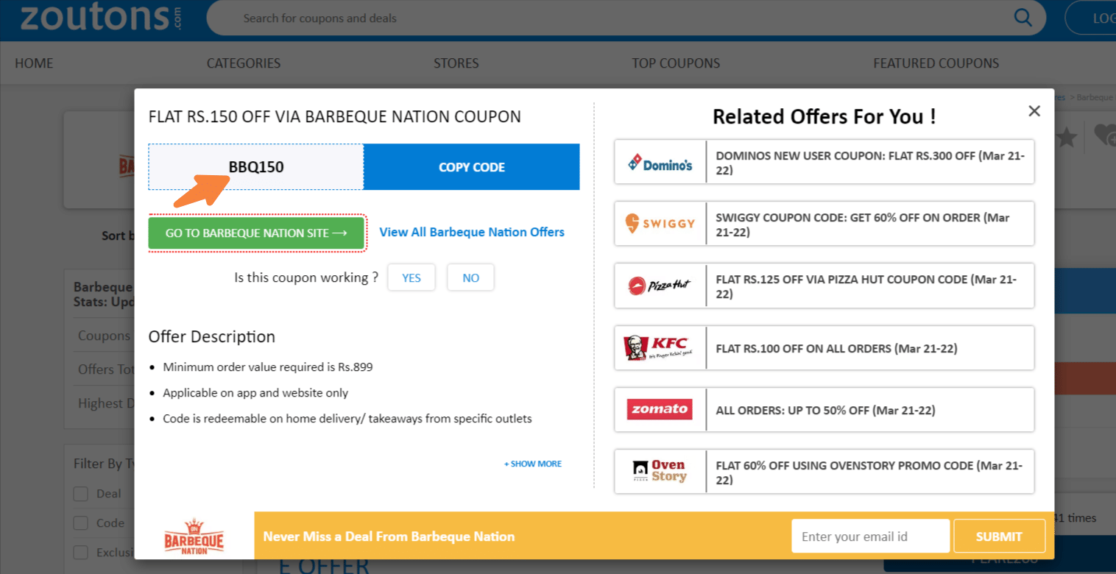Open the STORES menu item

click(456, 63)
